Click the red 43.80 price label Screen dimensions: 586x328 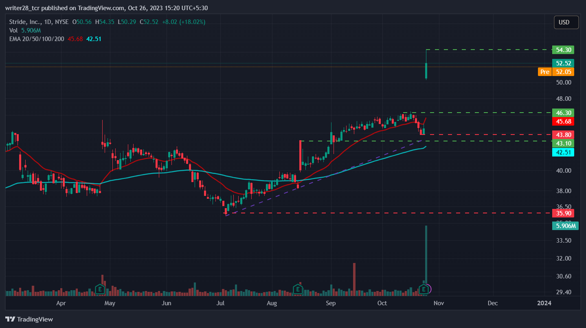tap(563, 135)
